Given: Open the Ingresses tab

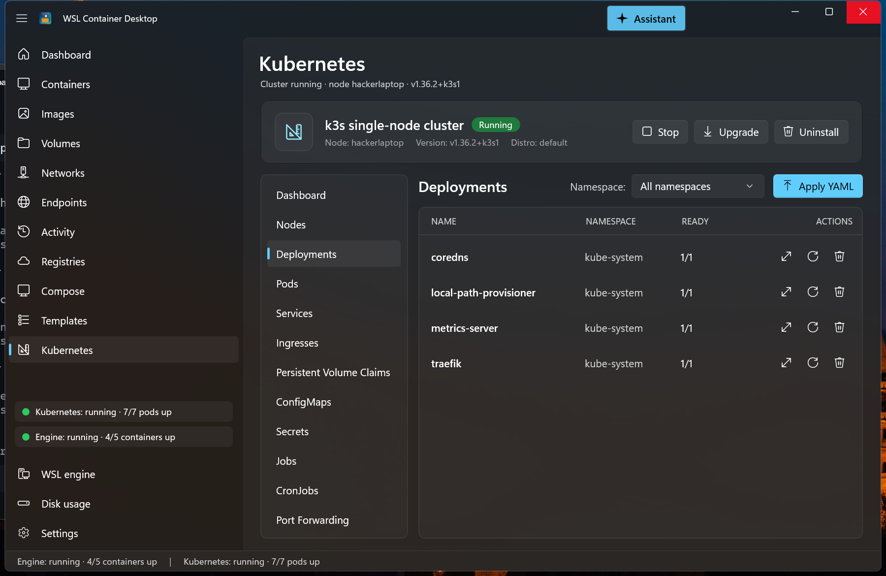Looking at the screenshot, I should [334, 343].
